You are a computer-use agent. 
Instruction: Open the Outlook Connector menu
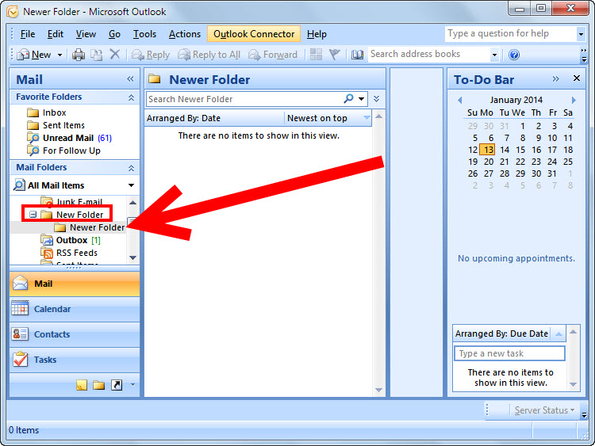click(x=254, y=34)
